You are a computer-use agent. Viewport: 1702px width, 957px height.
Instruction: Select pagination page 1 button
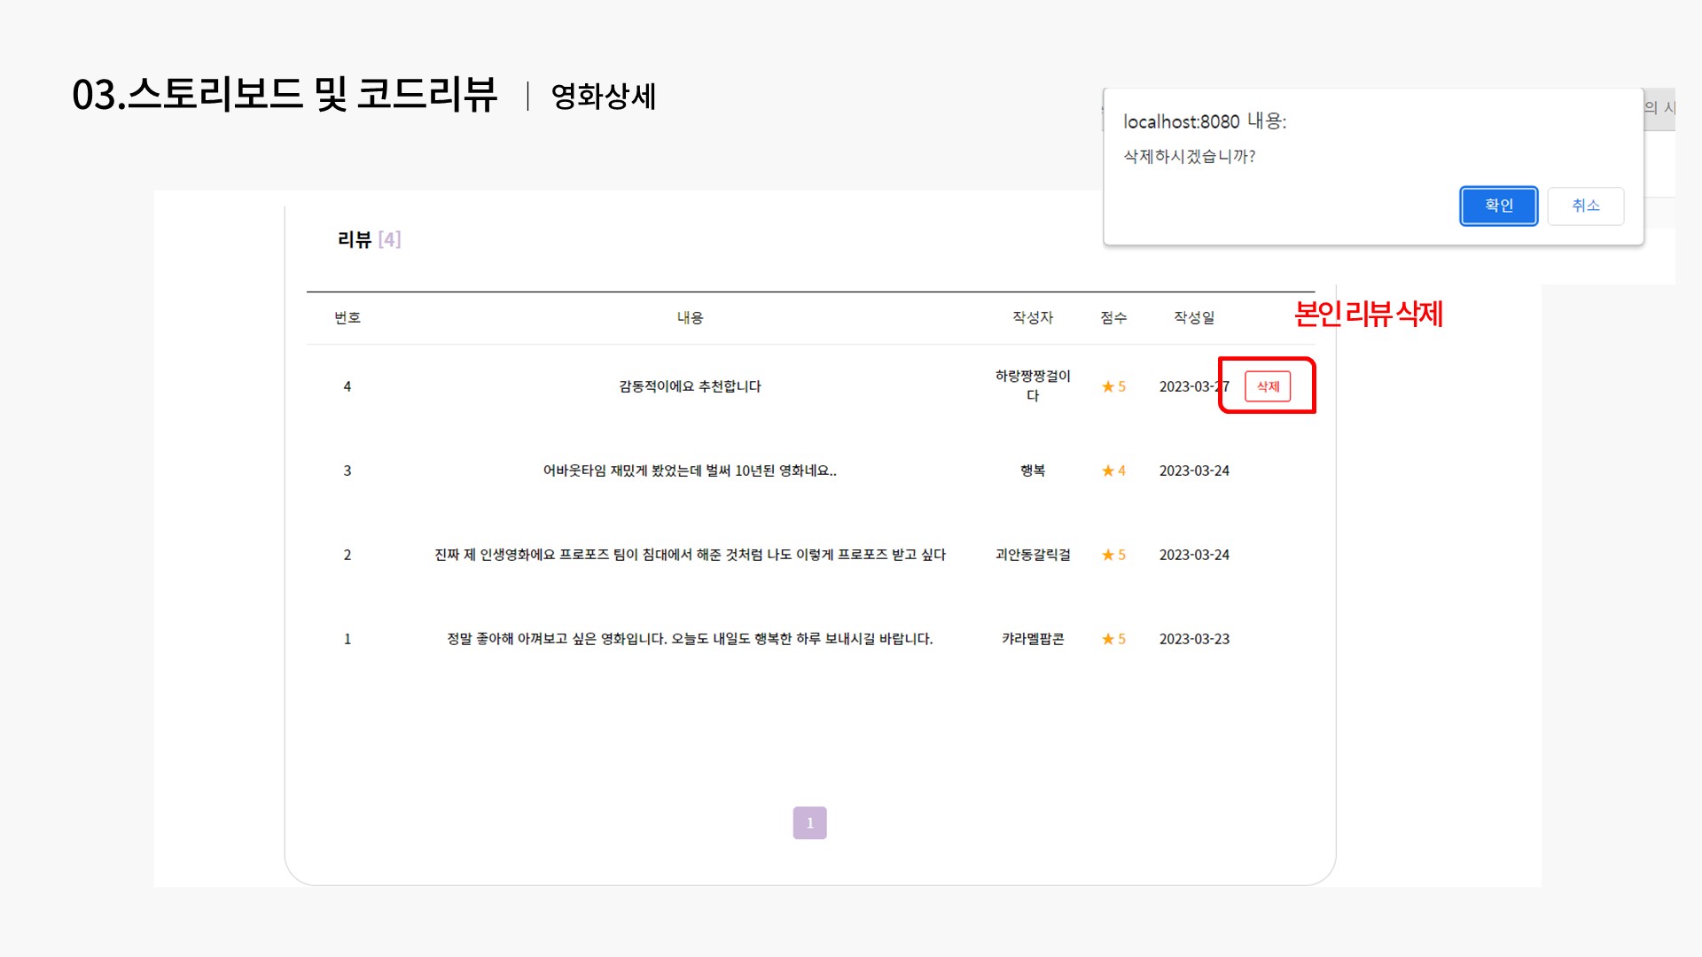(x=809, y=822)
